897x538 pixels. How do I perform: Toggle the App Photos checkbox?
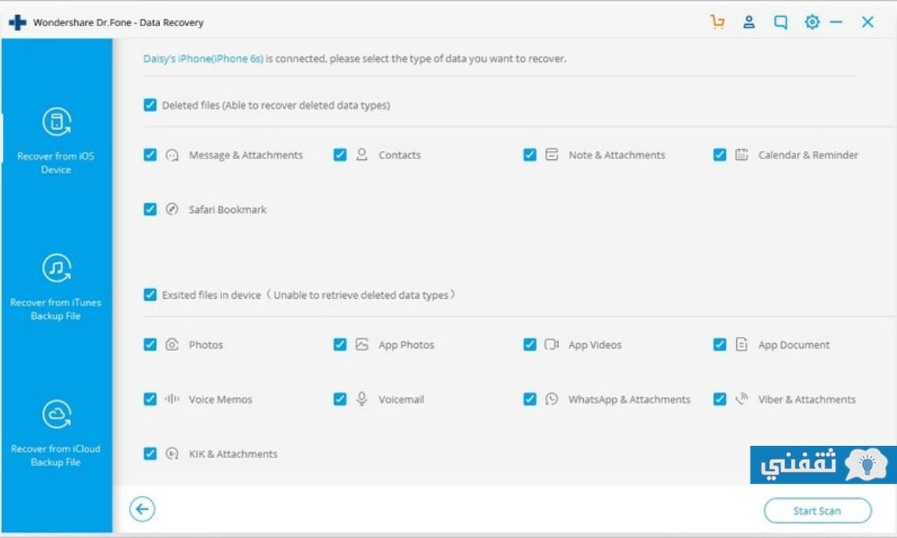coord(340,344)
